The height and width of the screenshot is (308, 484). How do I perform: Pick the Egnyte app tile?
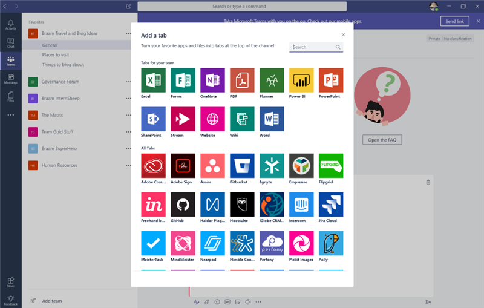(272, 166)
